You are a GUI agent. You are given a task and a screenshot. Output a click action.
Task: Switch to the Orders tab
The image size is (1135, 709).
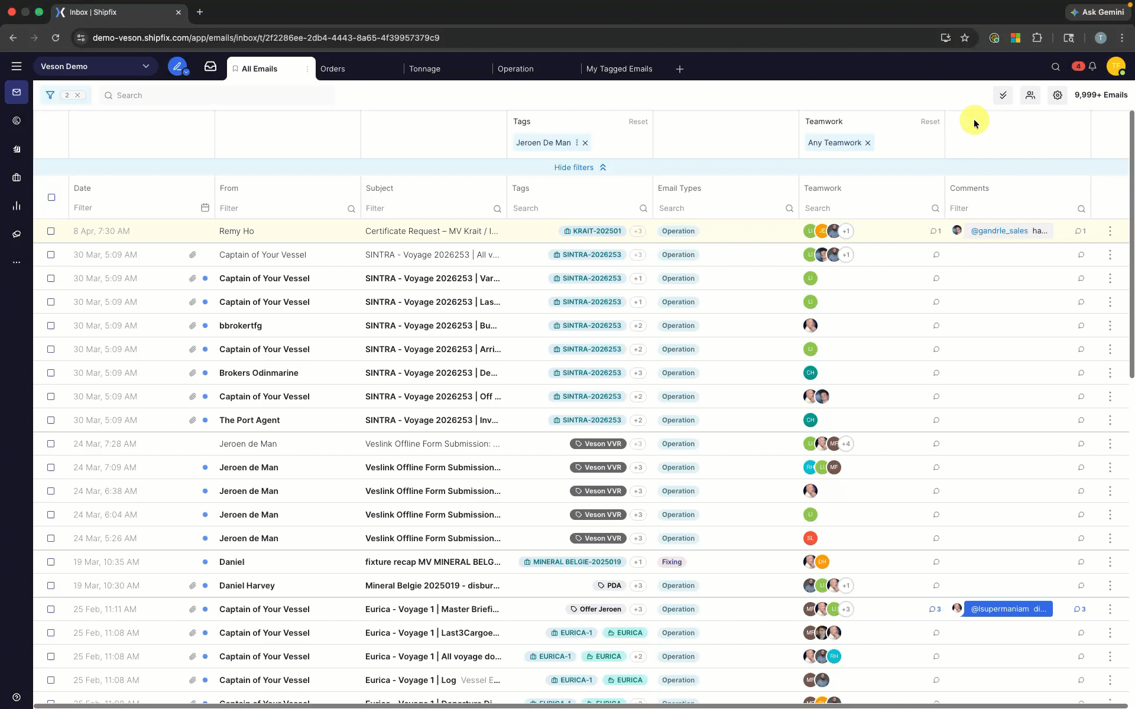(333, 69)
